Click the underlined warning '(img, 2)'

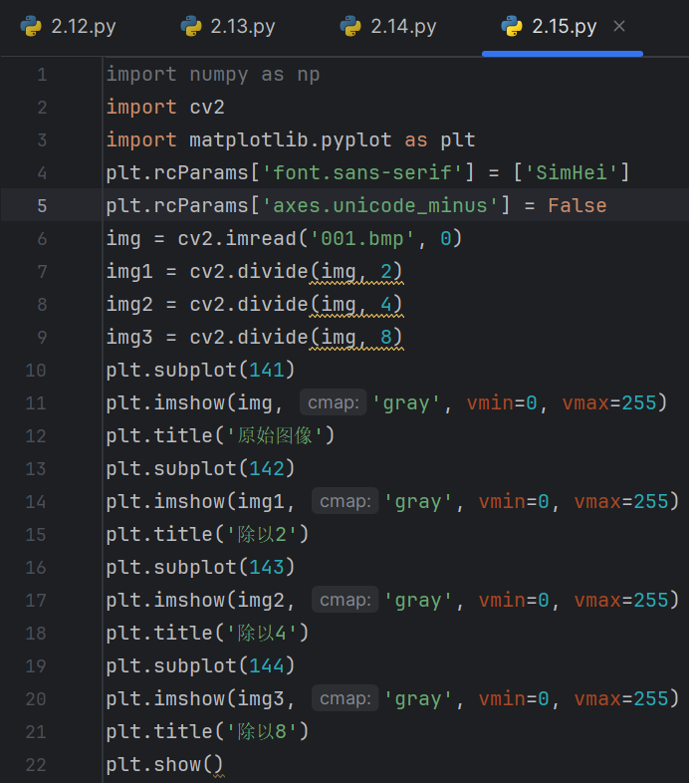click(356, 272)
